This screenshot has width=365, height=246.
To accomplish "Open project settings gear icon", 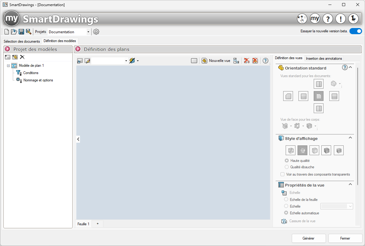I will pyautogui.click(x=96, y=32).
